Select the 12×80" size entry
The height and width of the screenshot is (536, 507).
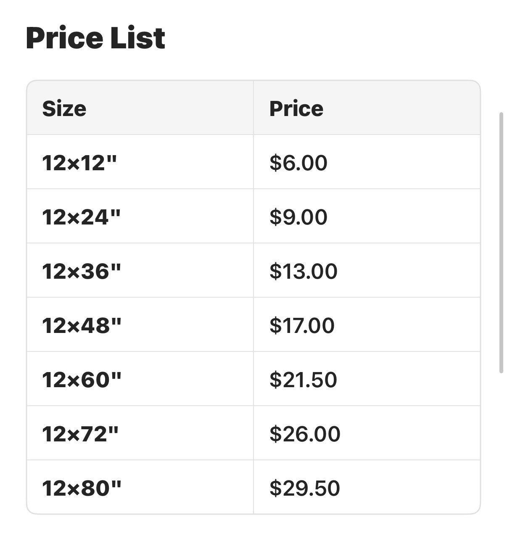pos(82,488)
